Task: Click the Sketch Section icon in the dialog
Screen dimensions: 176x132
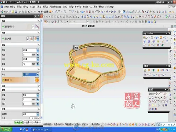Action: pos(33,27)
